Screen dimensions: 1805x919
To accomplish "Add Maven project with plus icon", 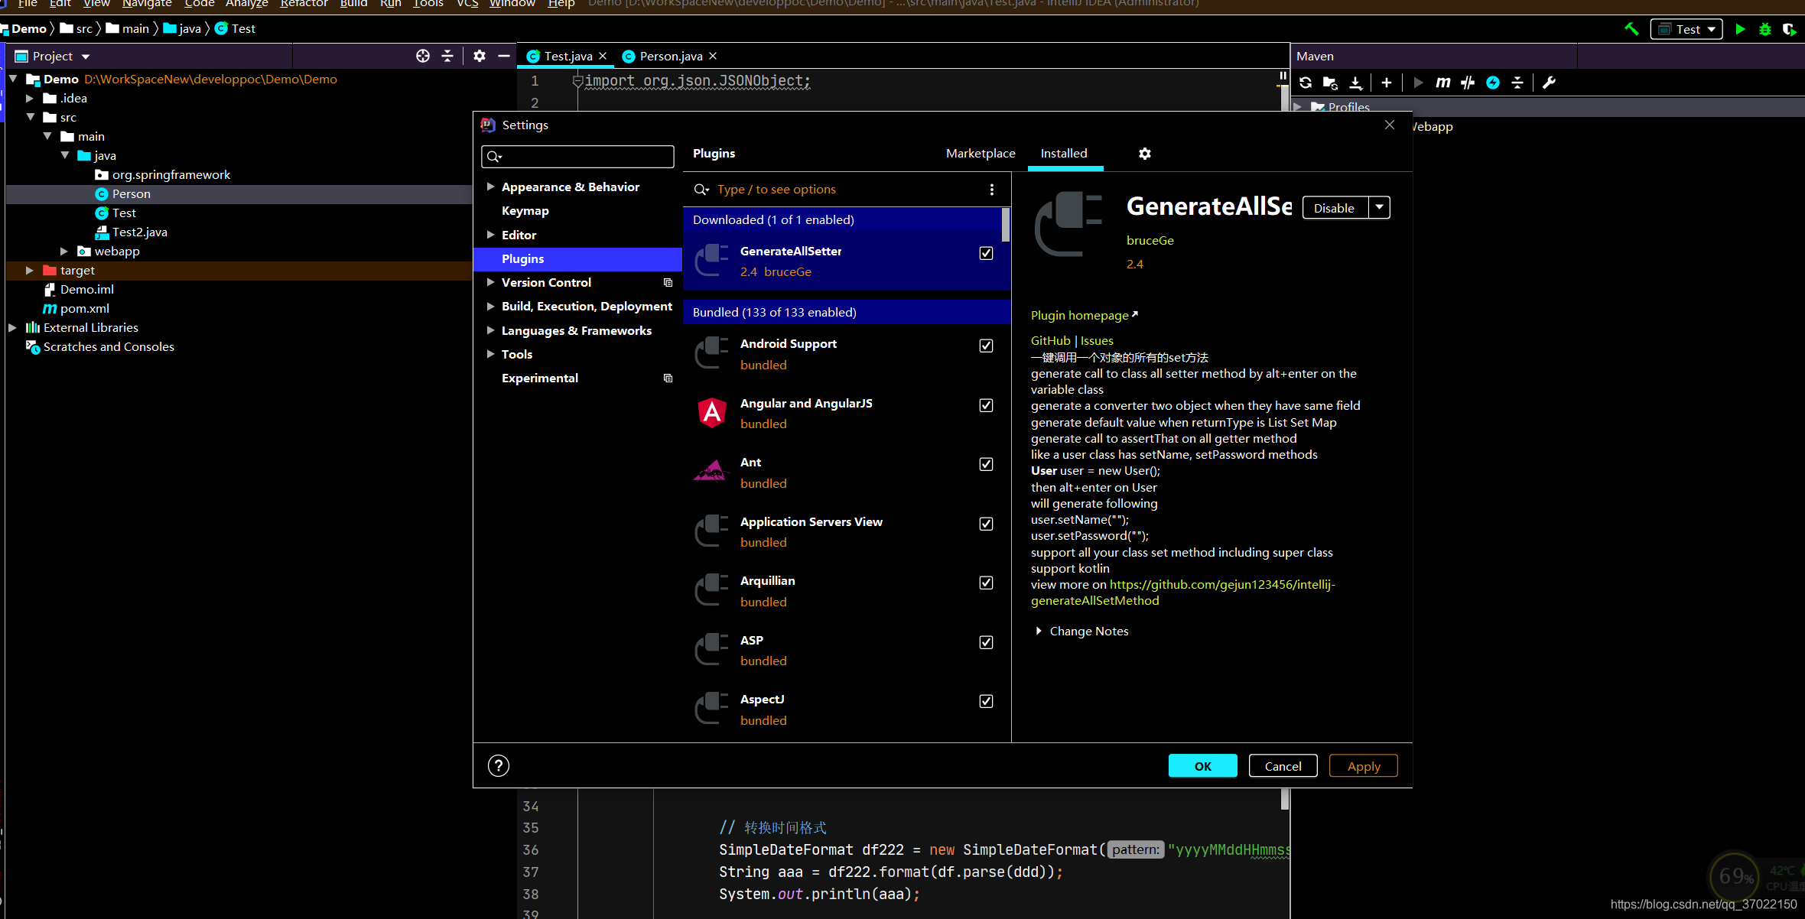I will 1387,83.
